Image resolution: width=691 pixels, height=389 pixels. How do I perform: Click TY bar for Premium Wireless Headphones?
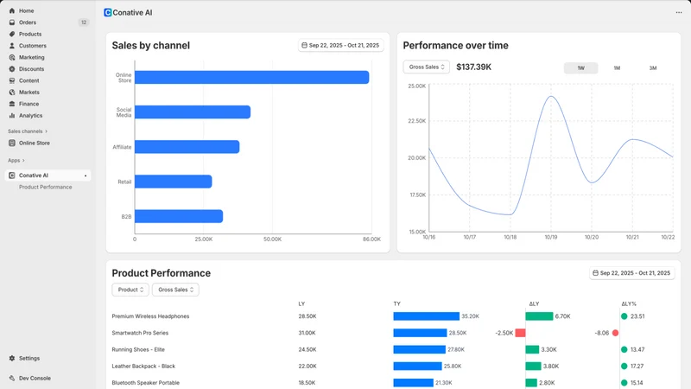click(x=426, y=316)
